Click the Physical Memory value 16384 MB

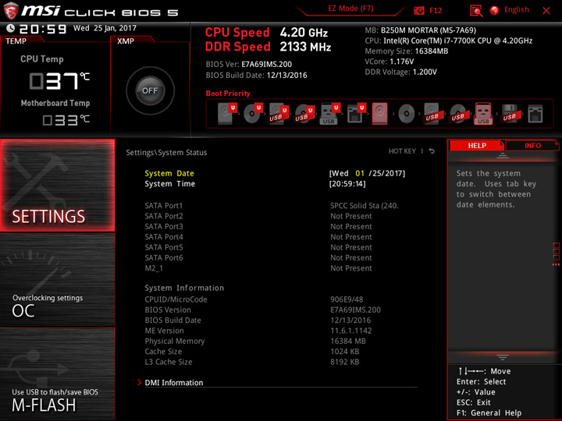click(348, 341)
